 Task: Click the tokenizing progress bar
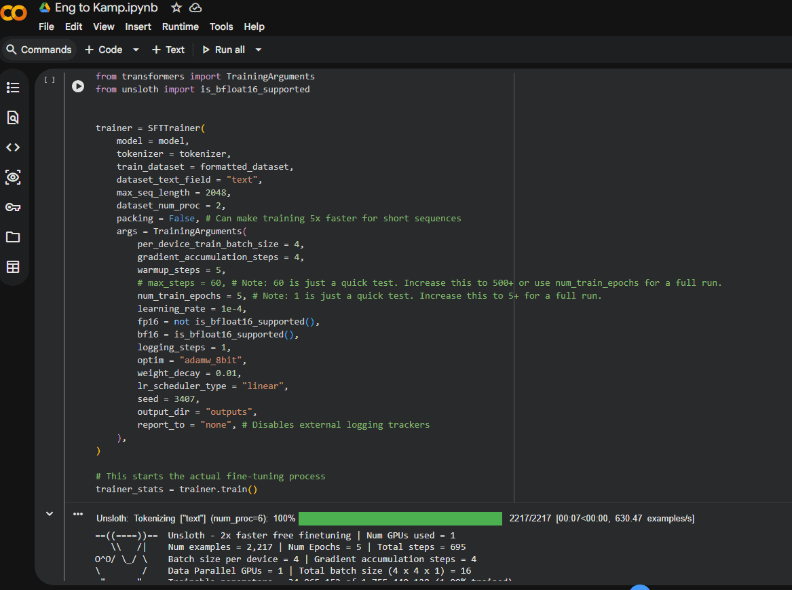tap(400, 519)
